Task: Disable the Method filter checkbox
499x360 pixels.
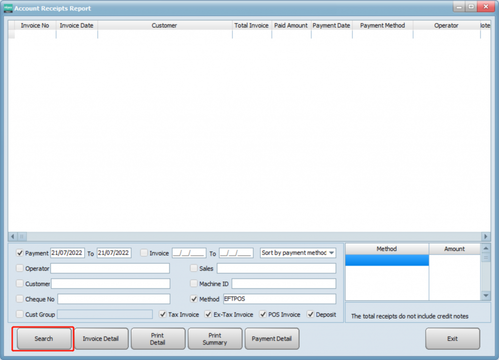Action: pyautogui.click(x=194, y=299)
